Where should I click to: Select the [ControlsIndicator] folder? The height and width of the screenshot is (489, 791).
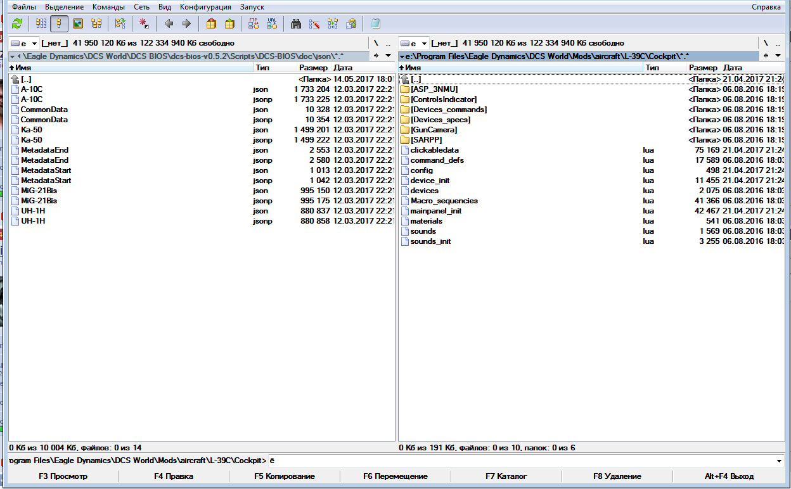coord(592,99)
